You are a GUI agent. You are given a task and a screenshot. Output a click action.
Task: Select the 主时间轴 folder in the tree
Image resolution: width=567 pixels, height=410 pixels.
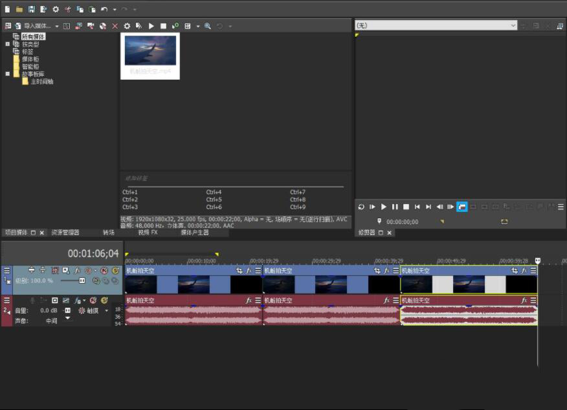pyautogui.click(x=41, y=82)
